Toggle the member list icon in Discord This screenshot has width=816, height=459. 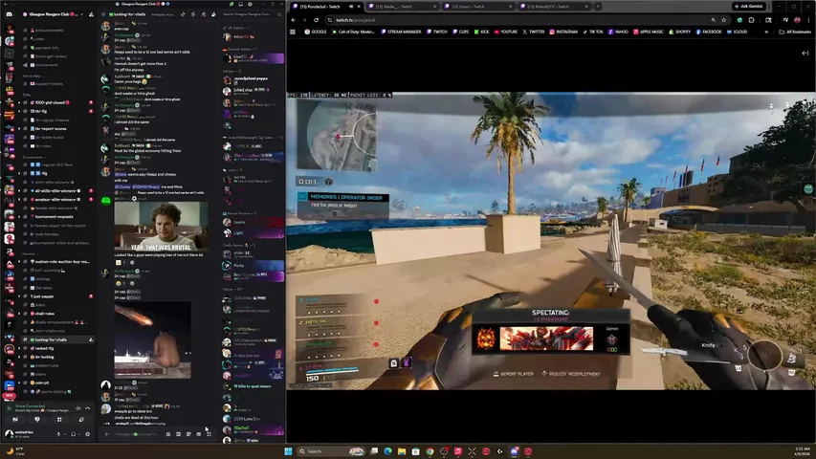[213, 14]
